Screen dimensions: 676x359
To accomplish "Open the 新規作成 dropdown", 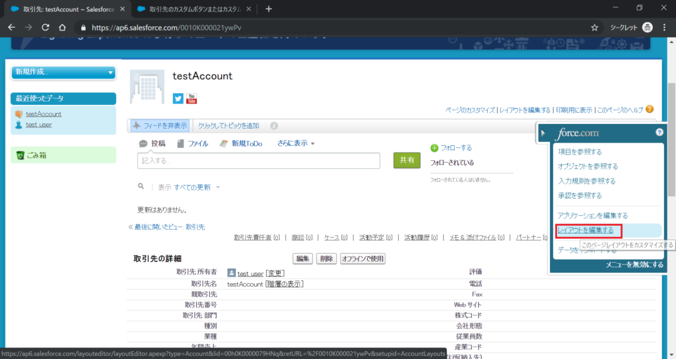I will click(64, 72).
